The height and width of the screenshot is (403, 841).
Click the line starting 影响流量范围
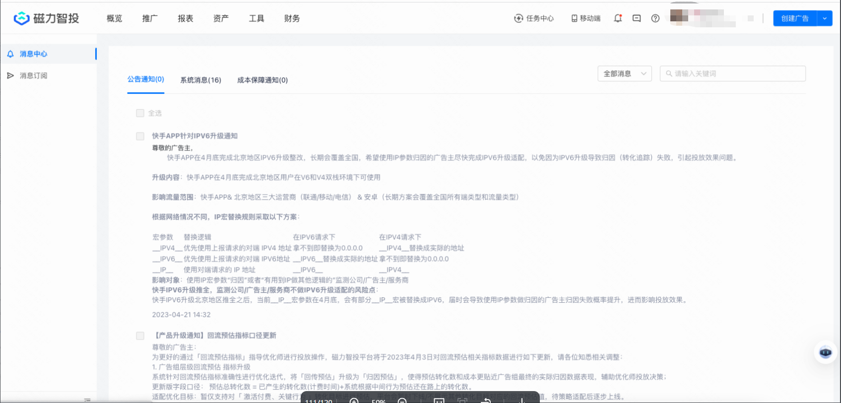335,197
